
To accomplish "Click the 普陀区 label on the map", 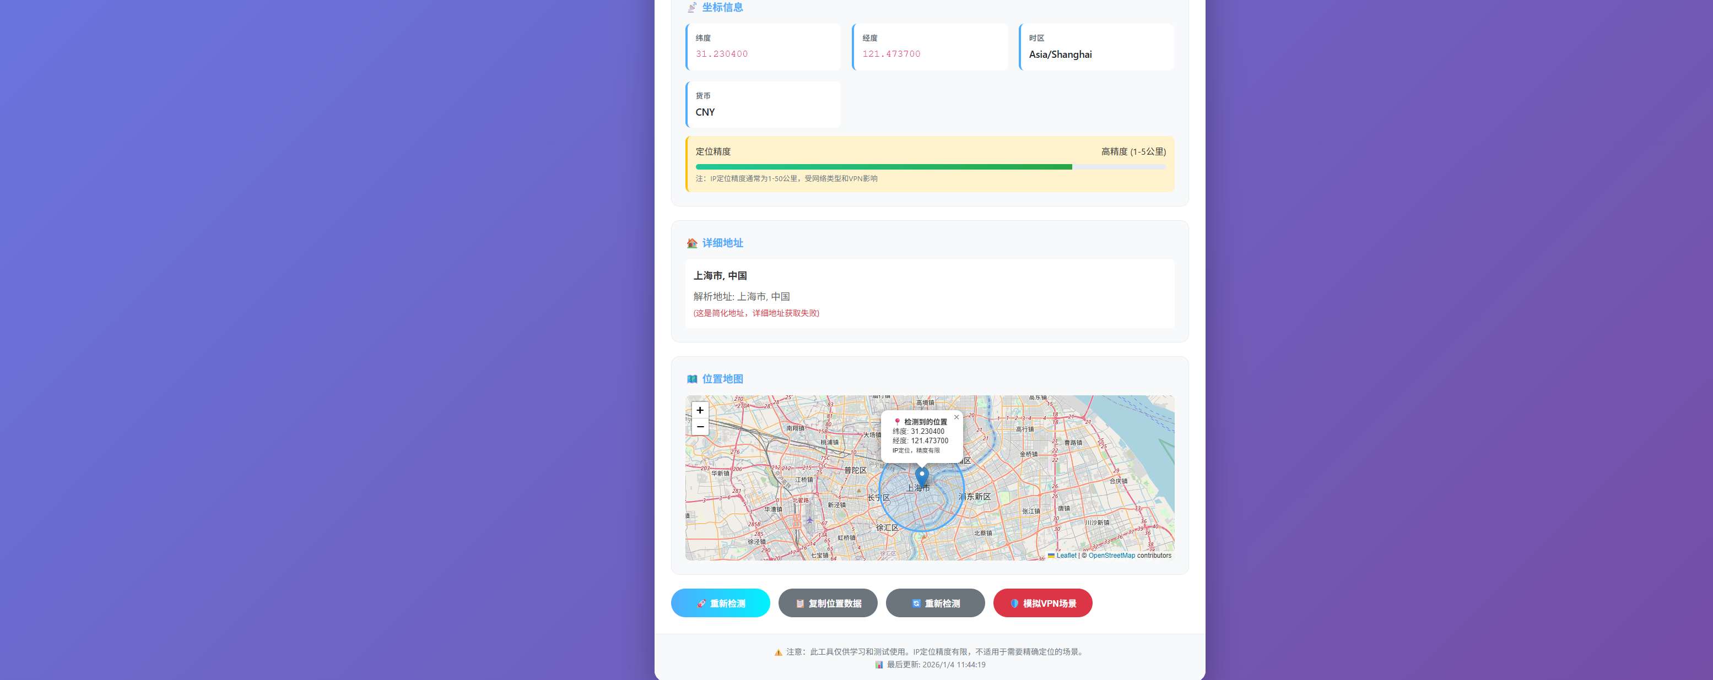I will [x=855, y=470].
